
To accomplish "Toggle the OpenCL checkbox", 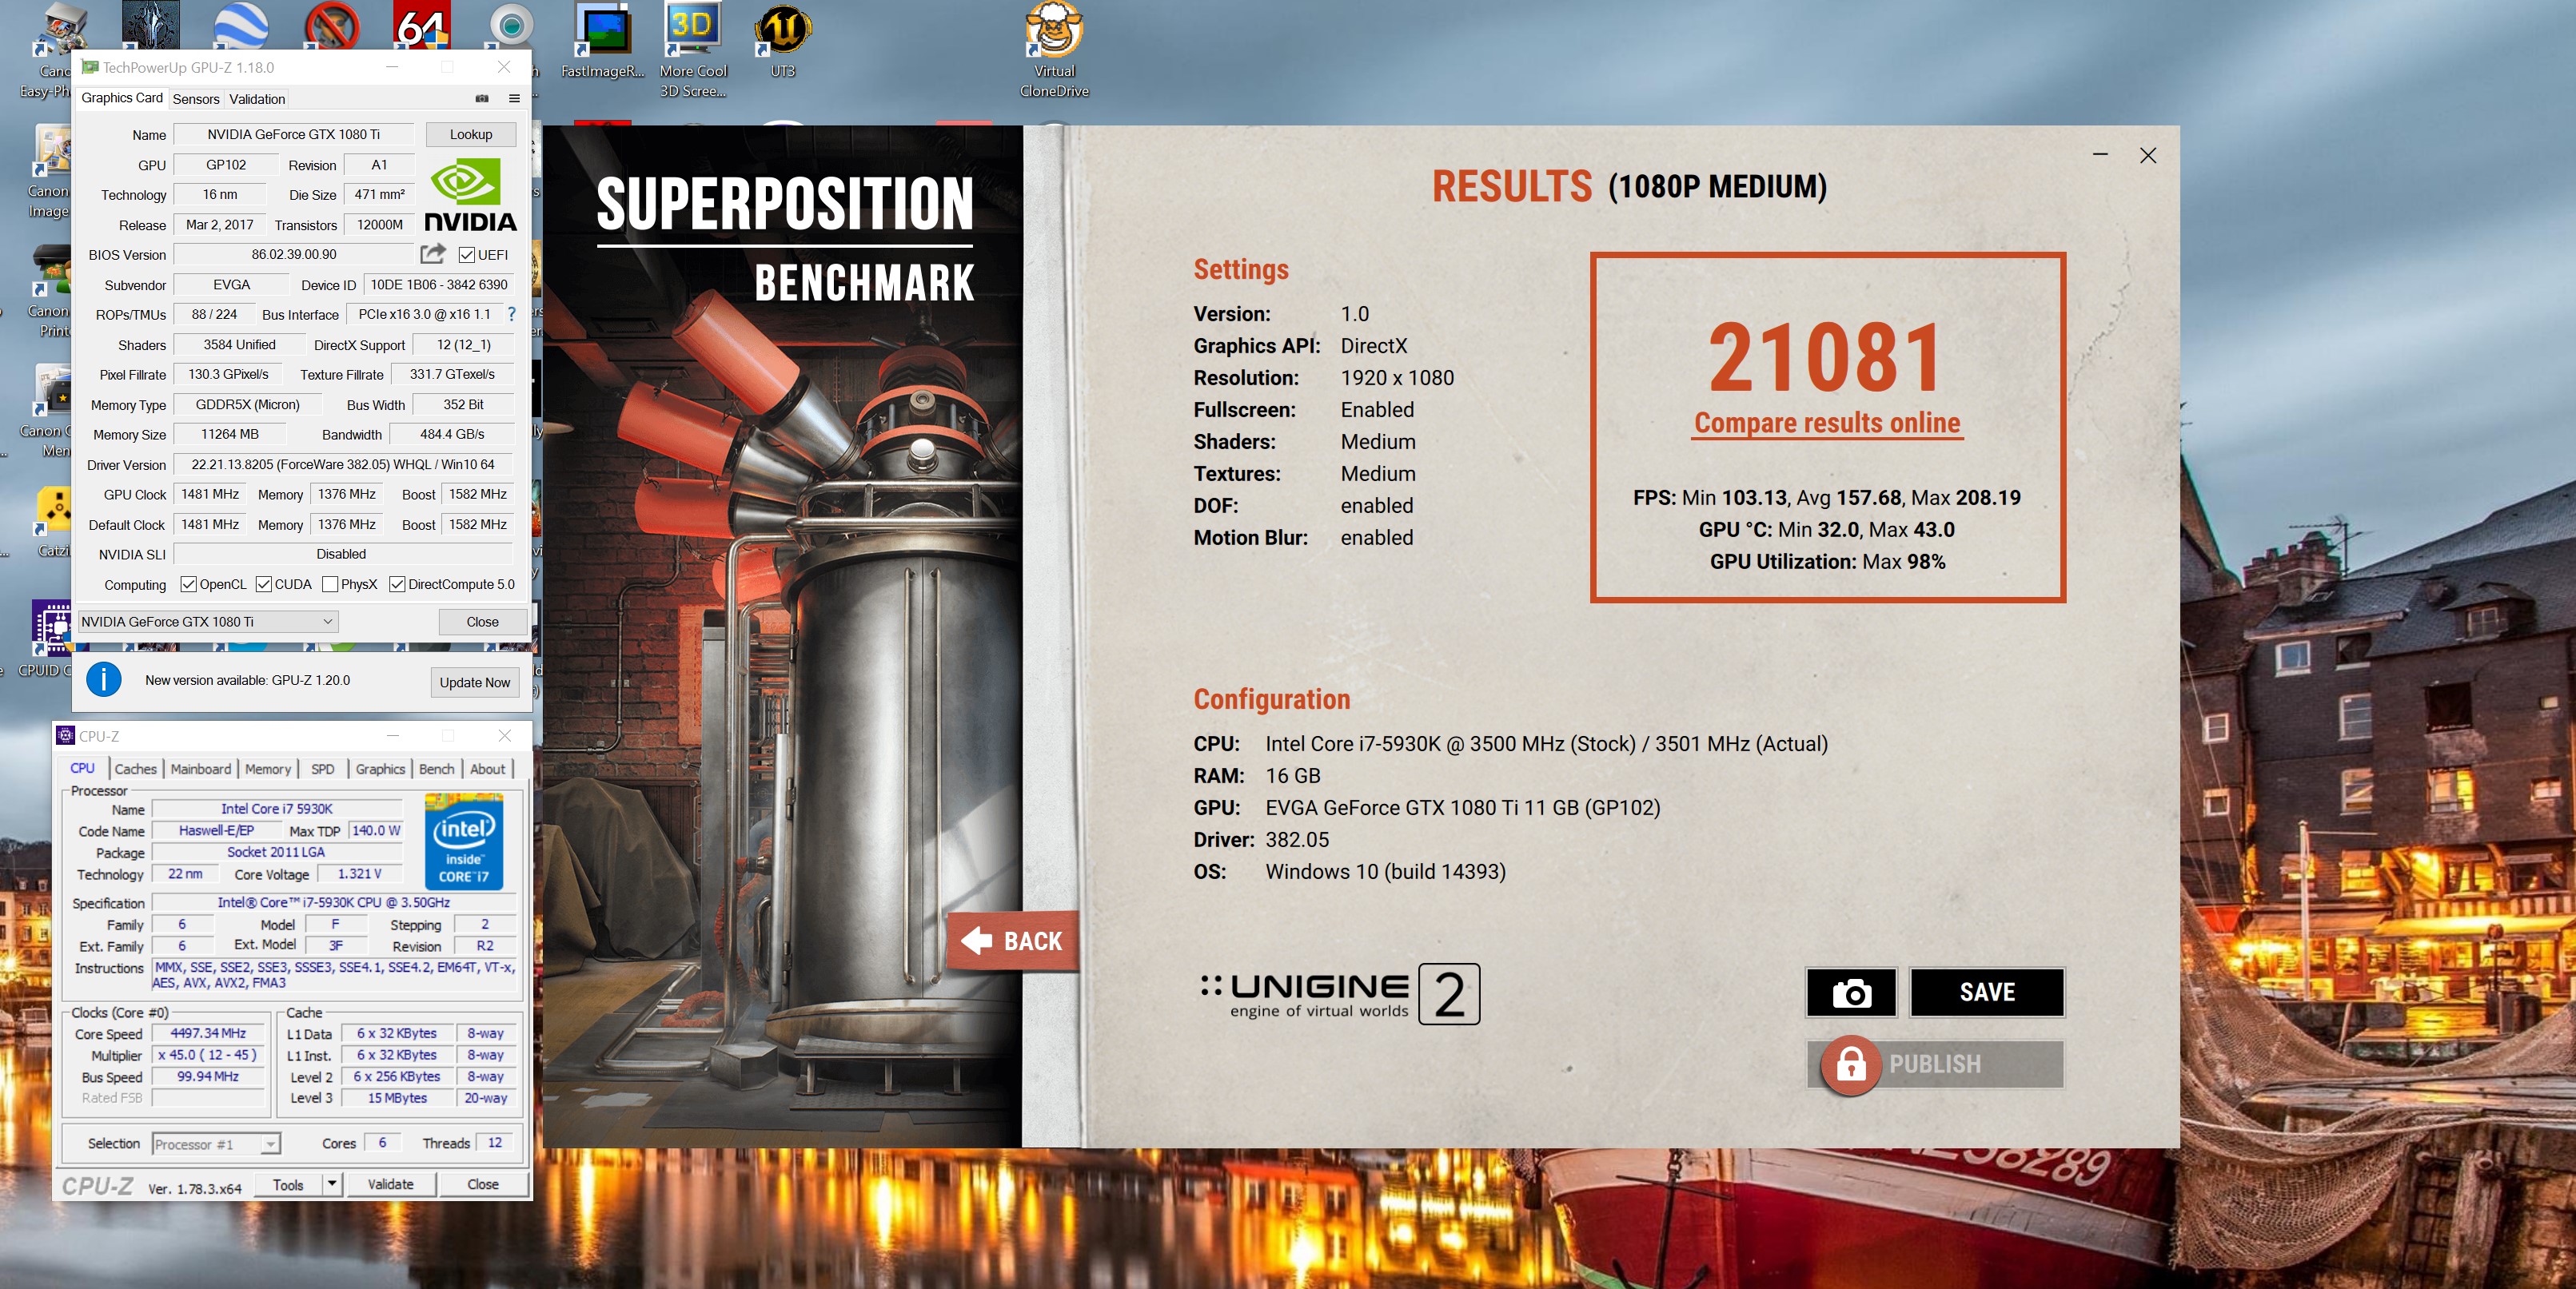I will click(188, 584).
